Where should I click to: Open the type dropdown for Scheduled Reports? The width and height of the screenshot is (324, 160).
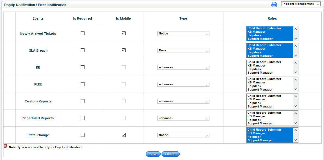click(x=183, y=118)
